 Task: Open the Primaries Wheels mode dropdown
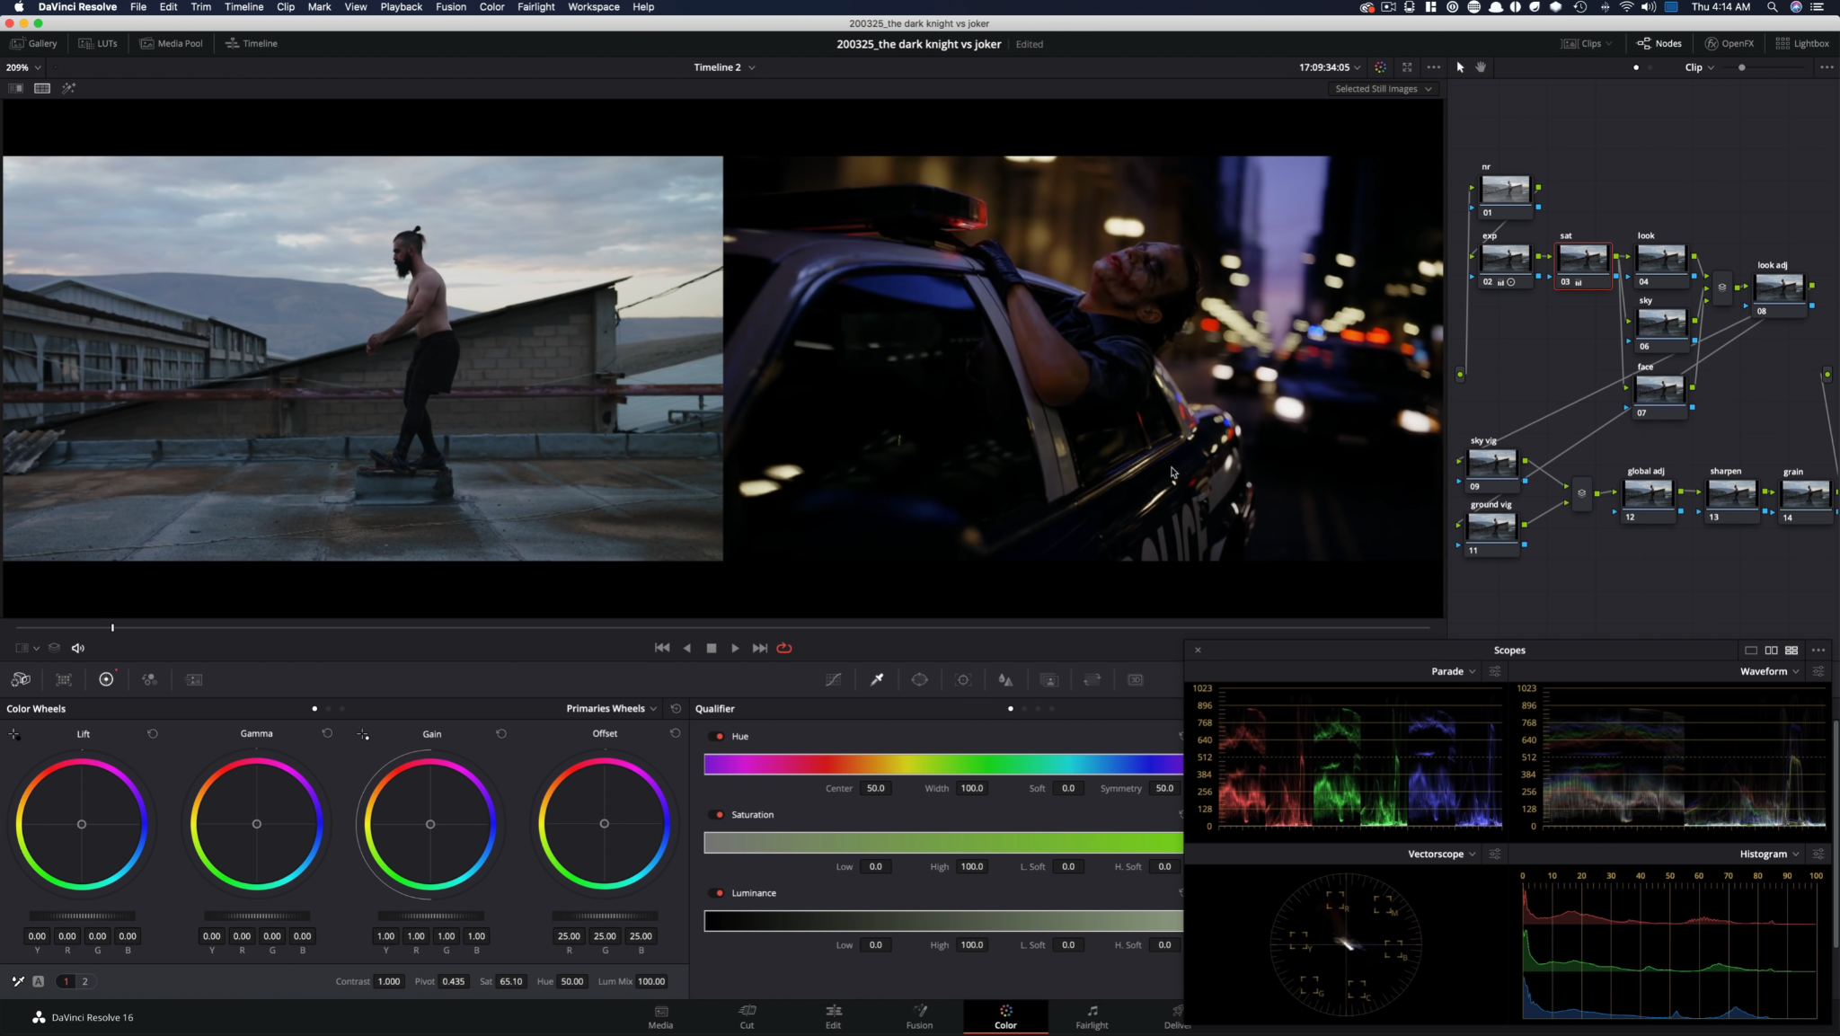611,709
